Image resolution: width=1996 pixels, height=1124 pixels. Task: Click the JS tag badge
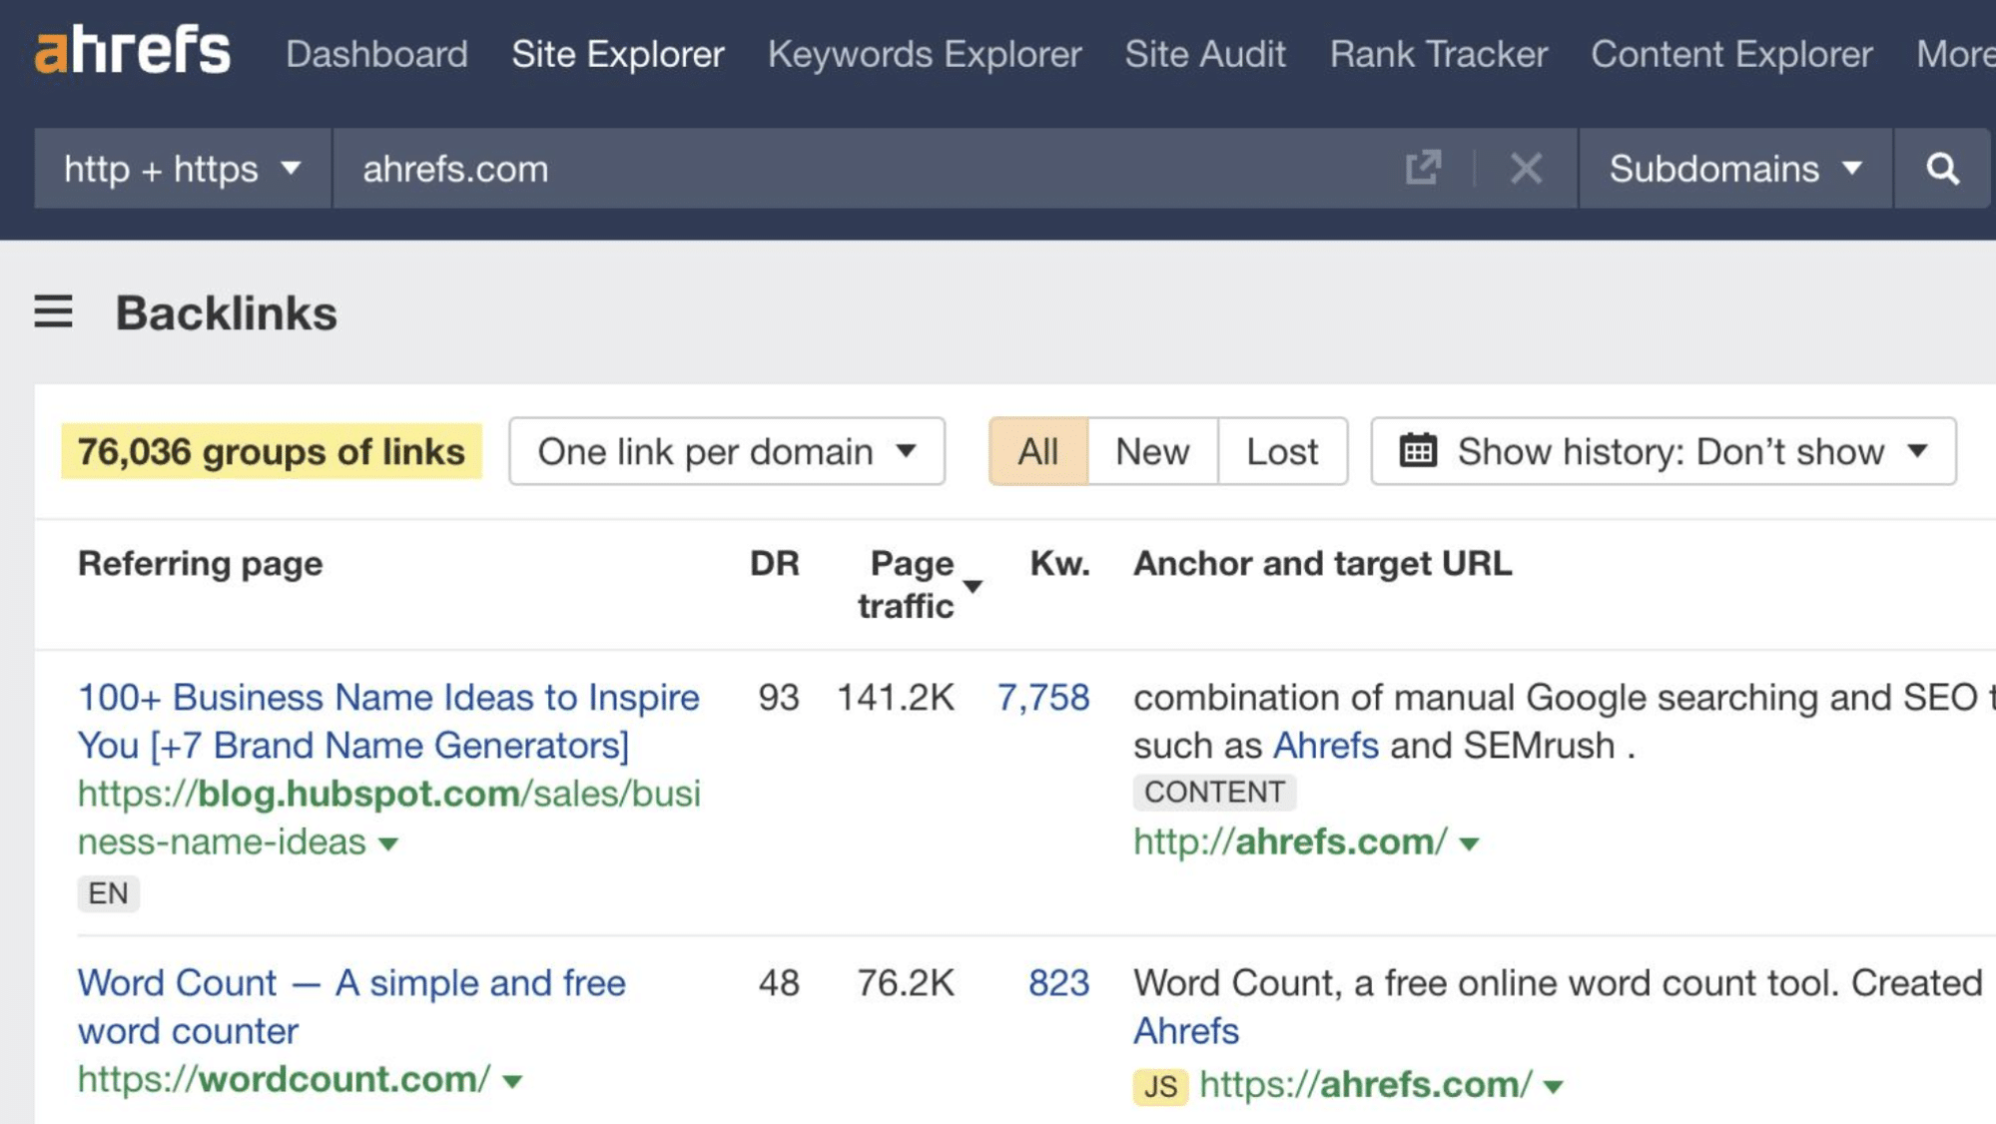point(1160,1086)
